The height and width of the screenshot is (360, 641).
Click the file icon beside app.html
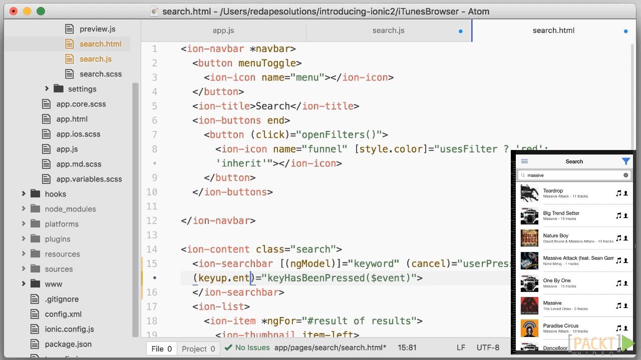tap(46, 119)
